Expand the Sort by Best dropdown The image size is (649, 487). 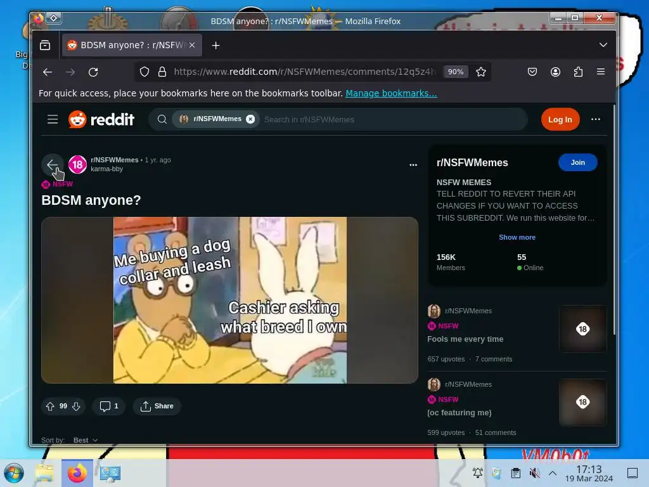click(x=86, y=440)
